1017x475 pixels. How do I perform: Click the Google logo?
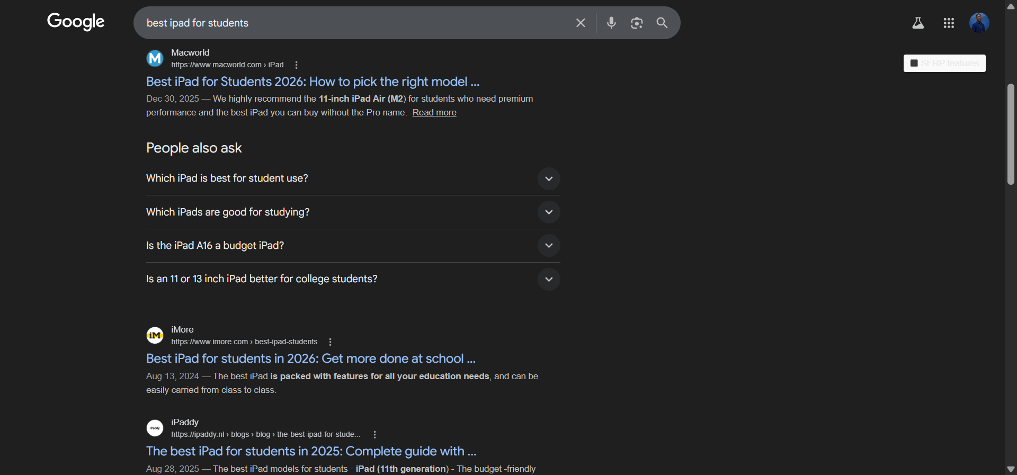click(x=76, y=22)
